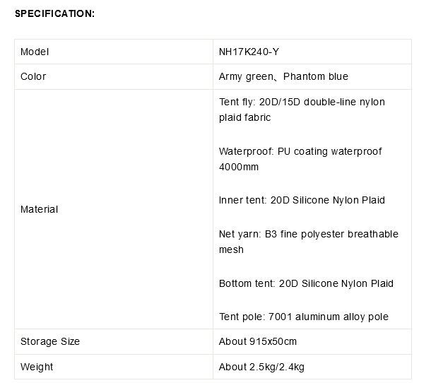This screenshot has width=431, height=383.
Task: Click the Weight label cell
Action: (x=37, y=367)
